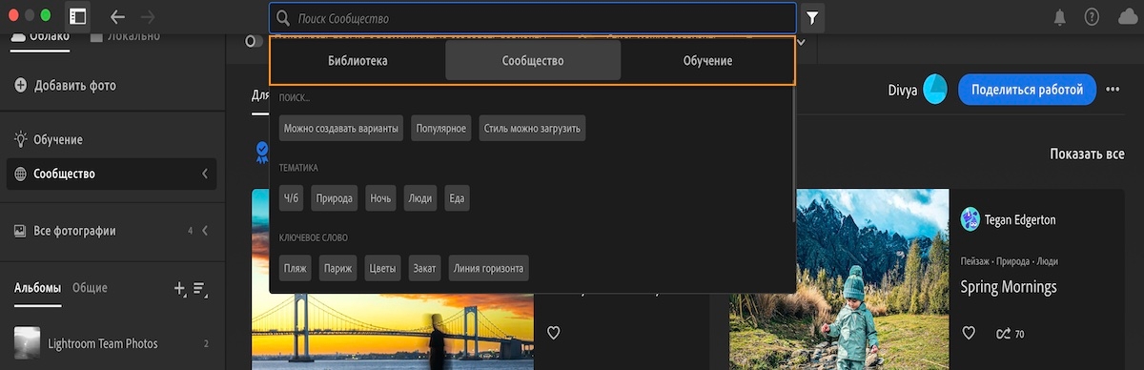Open the filter funnel icon
This screenshot has height=370, width=1144.
812,17
